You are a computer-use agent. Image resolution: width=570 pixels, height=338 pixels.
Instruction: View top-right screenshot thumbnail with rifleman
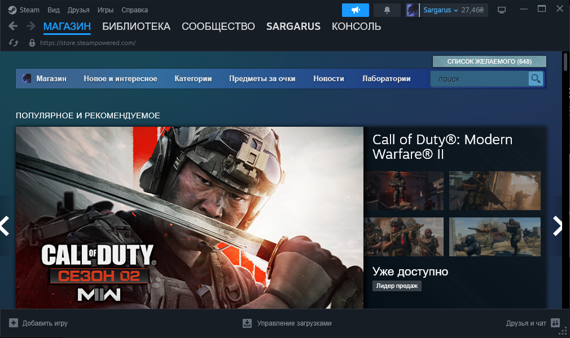(495, 190)
